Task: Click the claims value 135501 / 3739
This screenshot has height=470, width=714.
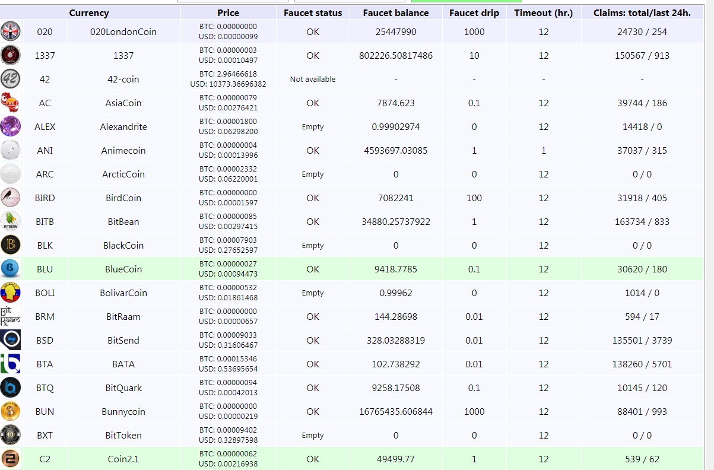Action: tap(642, 340)
